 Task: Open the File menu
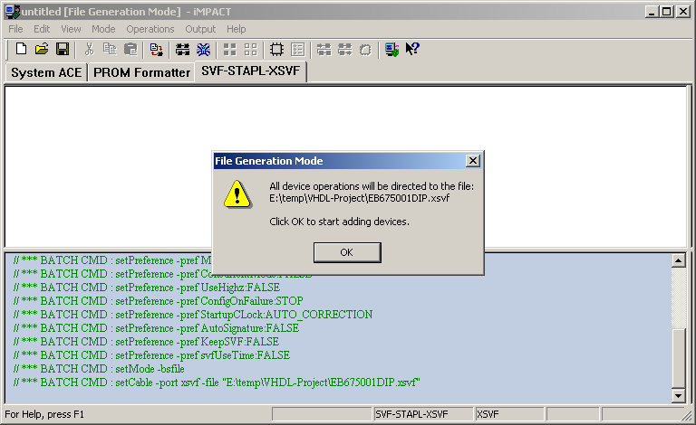(15, 29)
